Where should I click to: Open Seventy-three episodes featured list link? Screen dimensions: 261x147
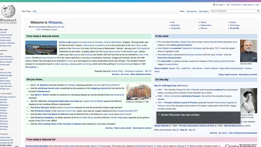37,146
